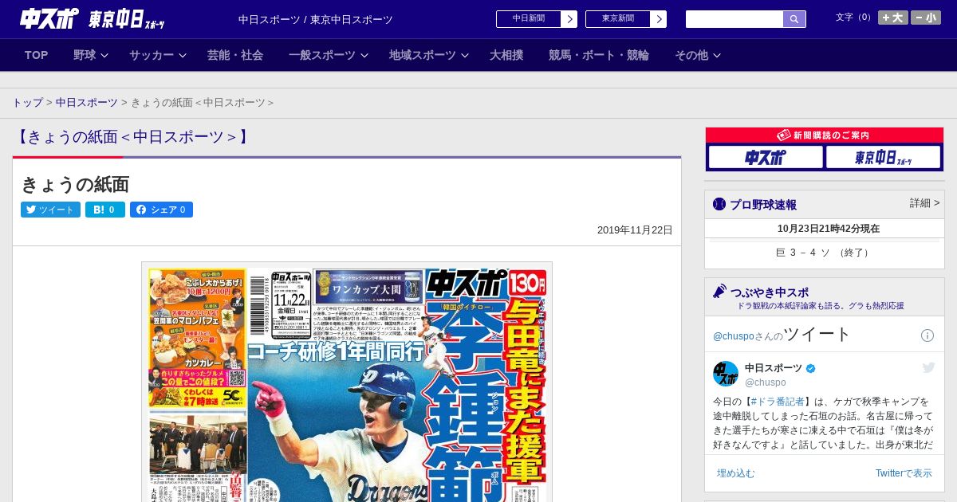Click the Twitter ツイート share button
Image resolution: width=957 pixels, height=502 pixels.
point(50,210)
